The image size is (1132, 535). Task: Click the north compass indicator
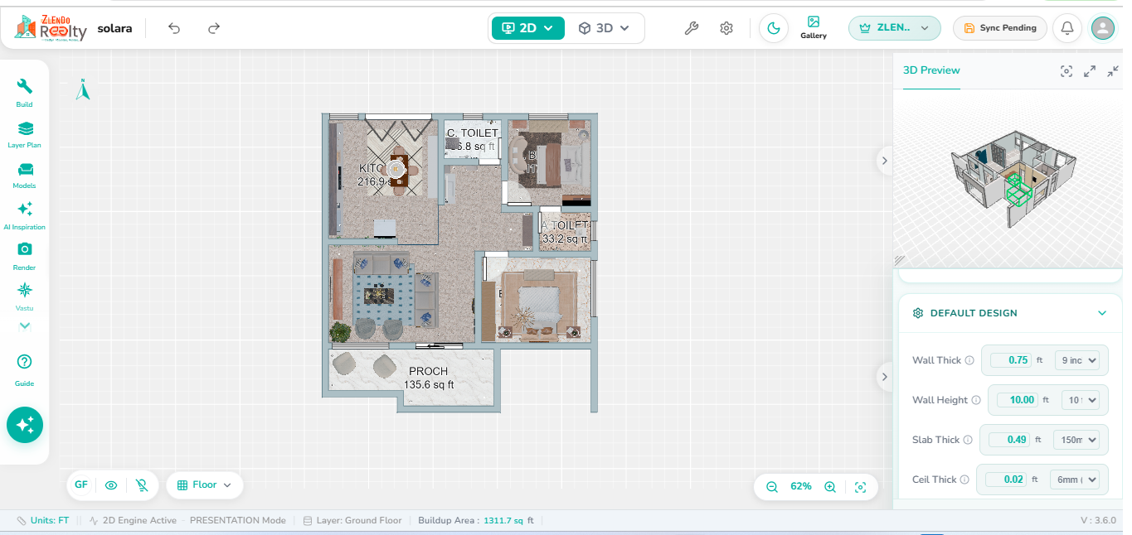pyautogui.click(x=82, y=89)
